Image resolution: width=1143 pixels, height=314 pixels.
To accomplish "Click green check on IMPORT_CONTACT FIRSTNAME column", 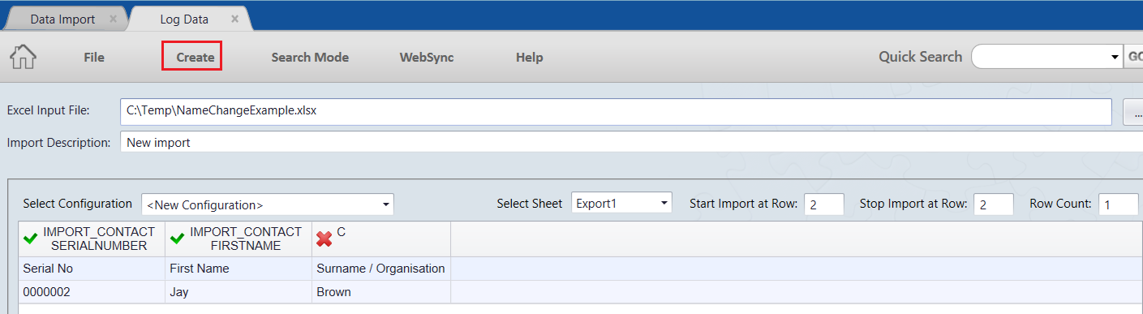I will point(178,239).
